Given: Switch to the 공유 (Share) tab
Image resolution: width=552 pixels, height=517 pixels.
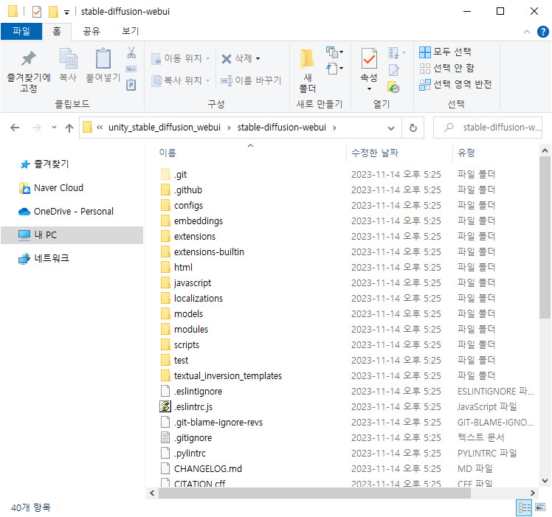Looking at the screenshot, I should point(92,31).
